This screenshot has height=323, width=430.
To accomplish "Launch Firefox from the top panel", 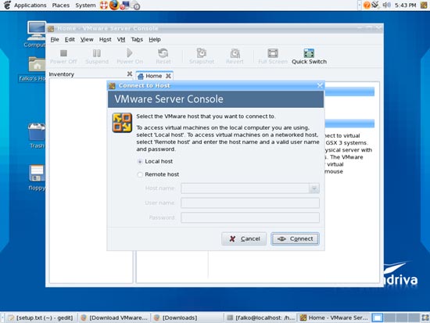I will tap(114, 5).
